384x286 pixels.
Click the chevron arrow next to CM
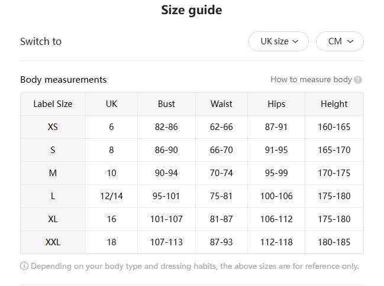point(350,41)
